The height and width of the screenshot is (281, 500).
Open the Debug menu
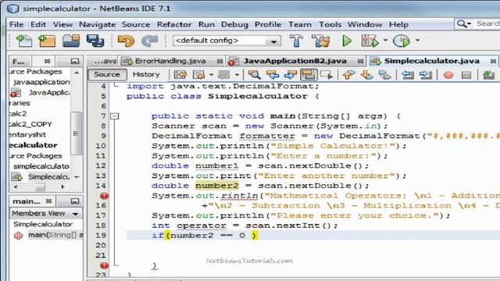pos(234,24)
